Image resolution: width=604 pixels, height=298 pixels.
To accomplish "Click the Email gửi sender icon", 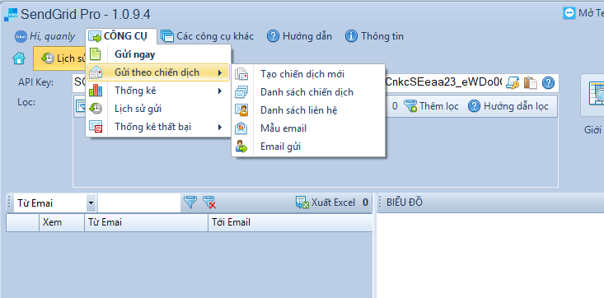I will pyautogui.click(x=241, y=147).
